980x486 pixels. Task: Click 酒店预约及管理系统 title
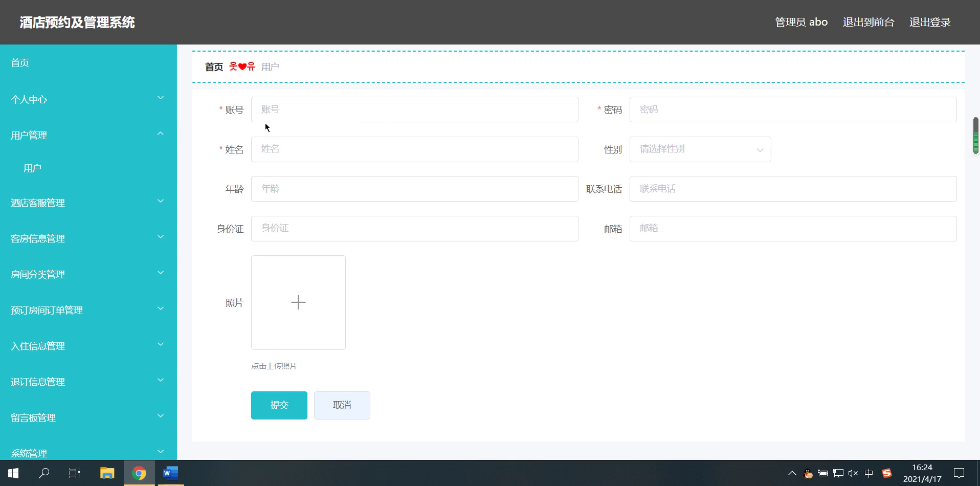point(77,23)
